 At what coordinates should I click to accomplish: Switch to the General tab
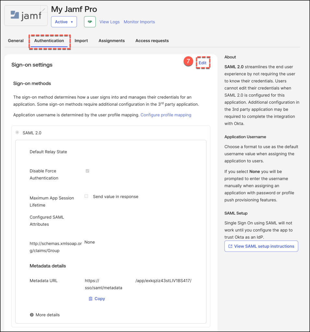pyautogui.click(x=16, y=41)
